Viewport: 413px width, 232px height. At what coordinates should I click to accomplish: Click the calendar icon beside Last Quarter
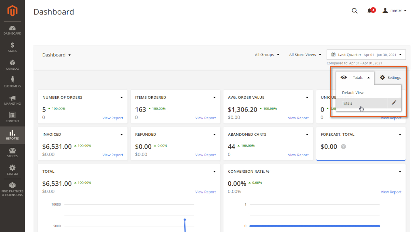(333, 54)
